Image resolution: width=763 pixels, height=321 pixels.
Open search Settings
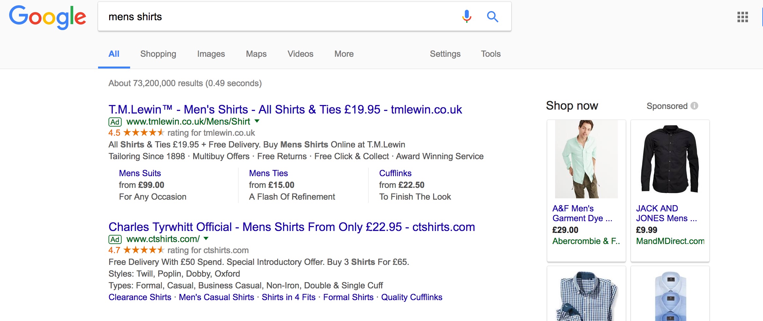445,54
